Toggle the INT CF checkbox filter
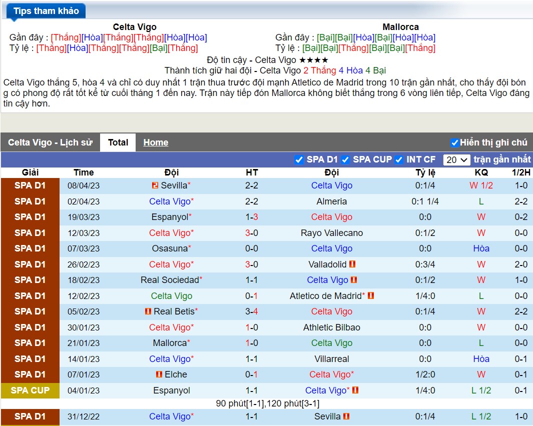 (x=399, y=159)
